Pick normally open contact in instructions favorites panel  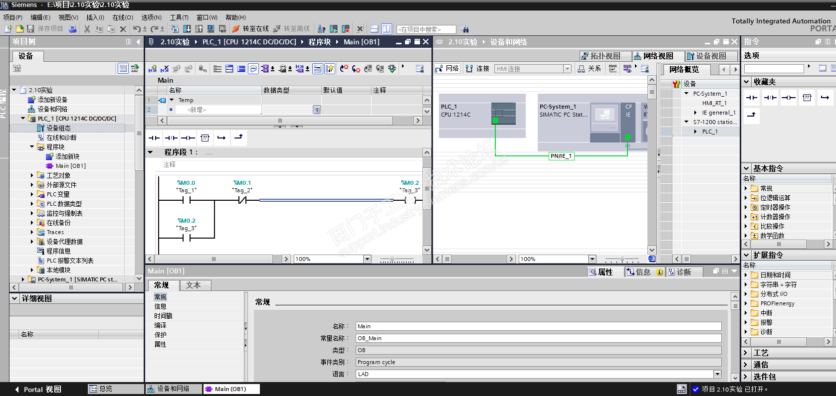(752, 98)
